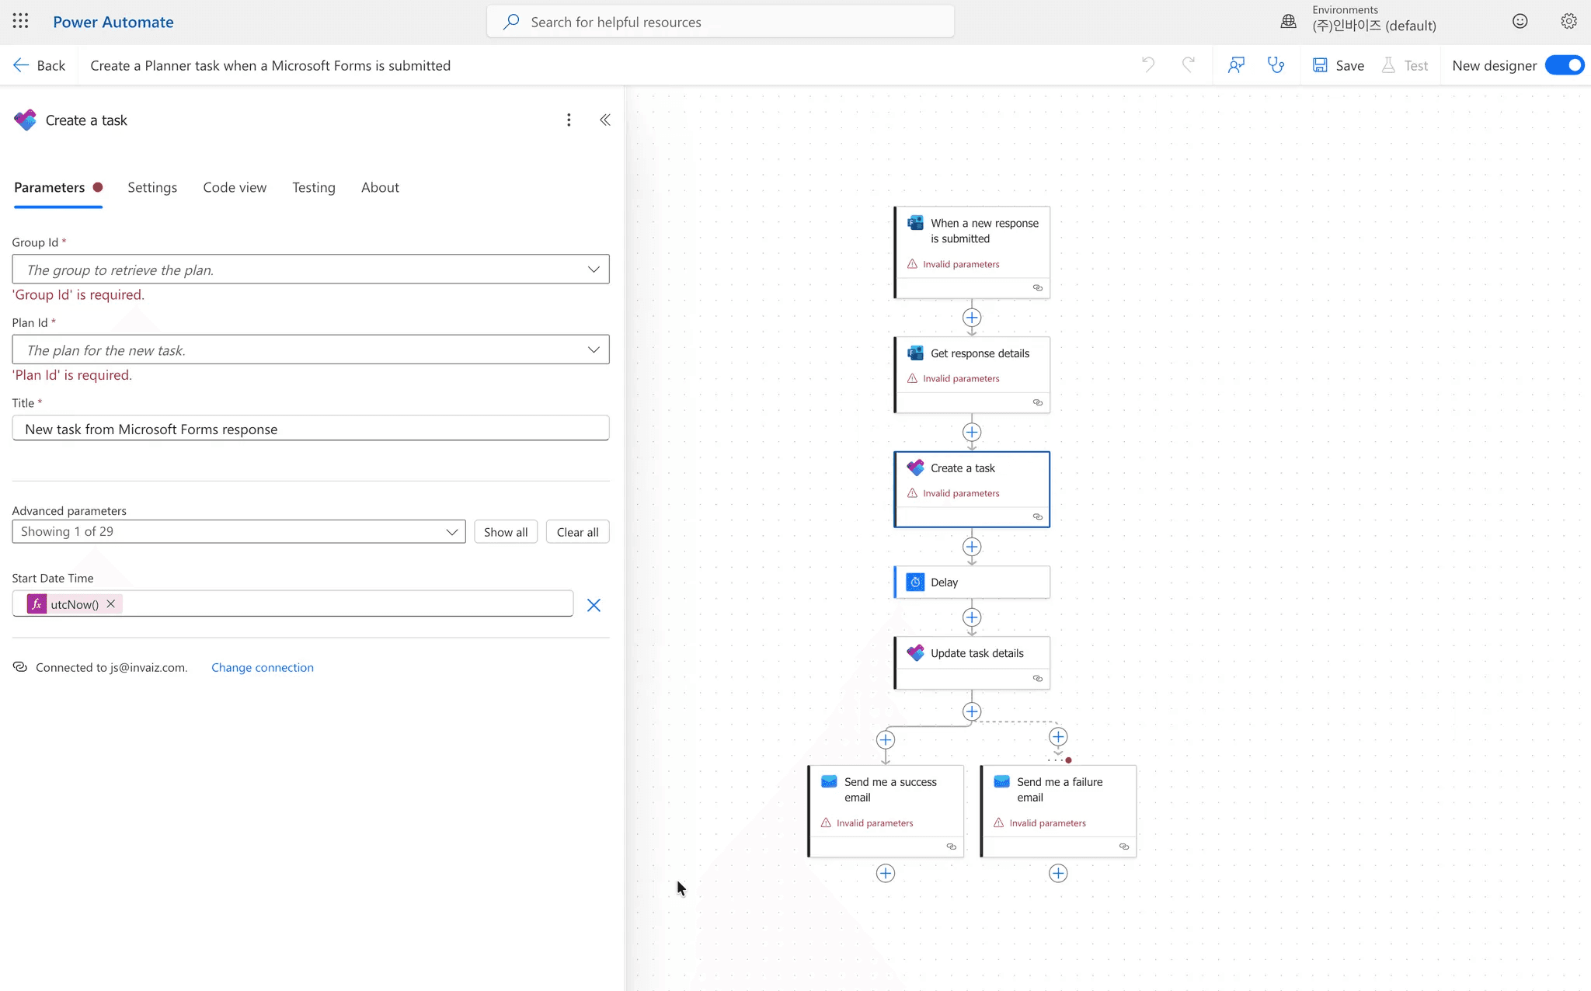Click the Test flask icon
Screen dimensions: 1591x991
1388,65
